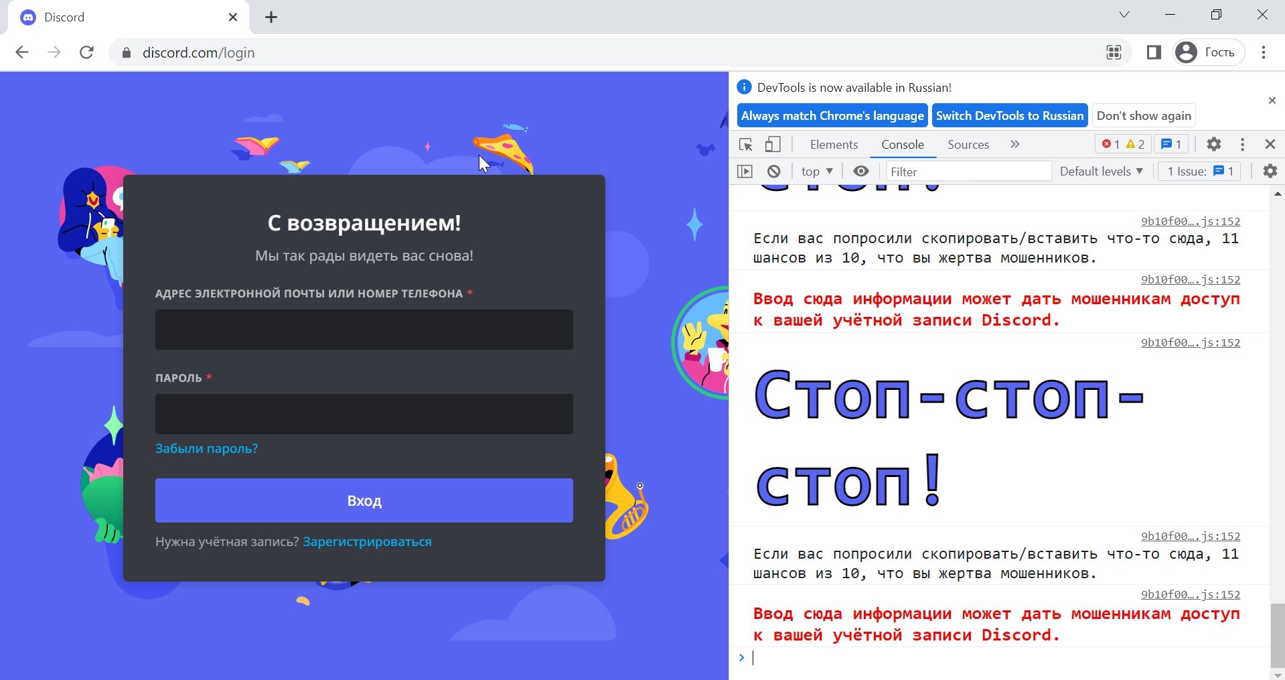Viewport: 1285px width, 680px height.
Task: Click the big 'Стоп-стоп-стоп!' console message
Action: point(950,439)
